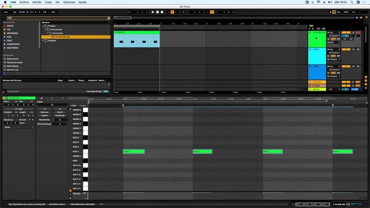The image size is (370, 208).
Task: Arm recording with the Arrangement Record button
Action: pos(162,12)
